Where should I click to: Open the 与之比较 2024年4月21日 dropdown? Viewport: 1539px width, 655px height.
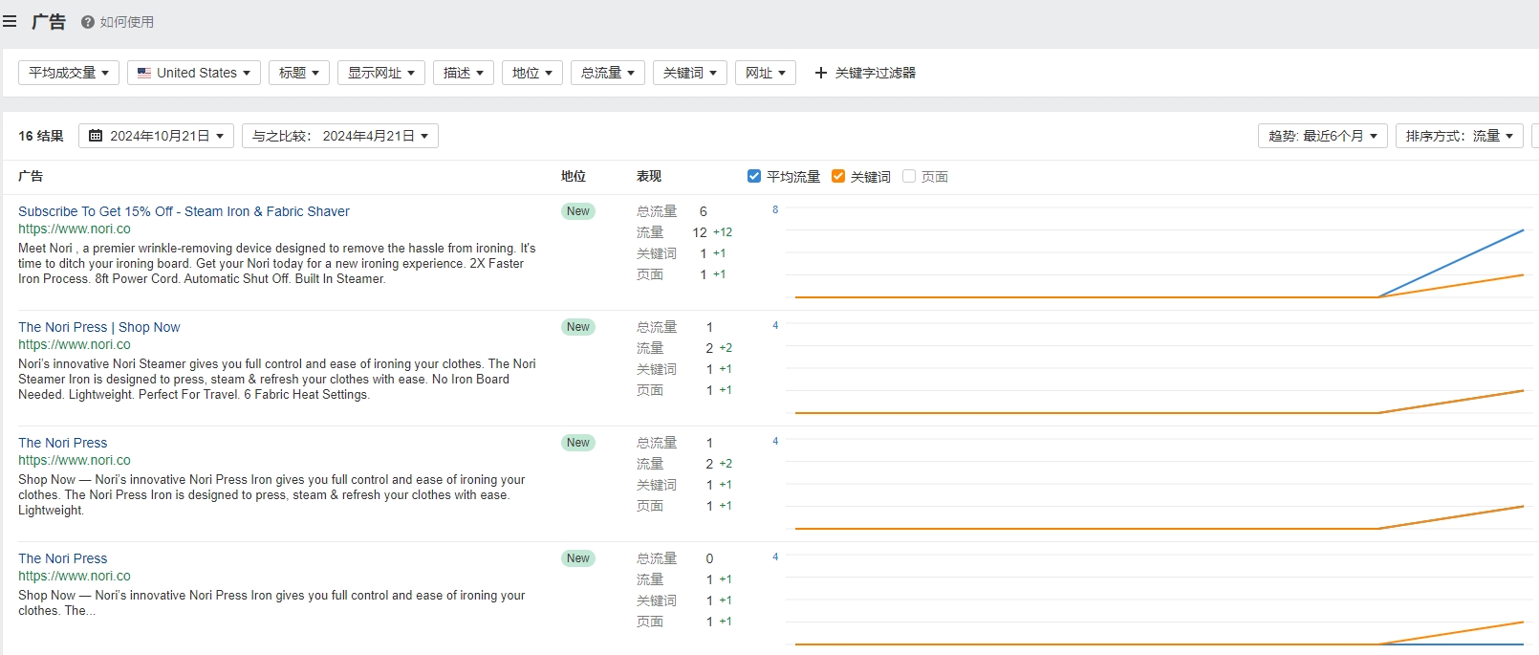pos(340,136)
